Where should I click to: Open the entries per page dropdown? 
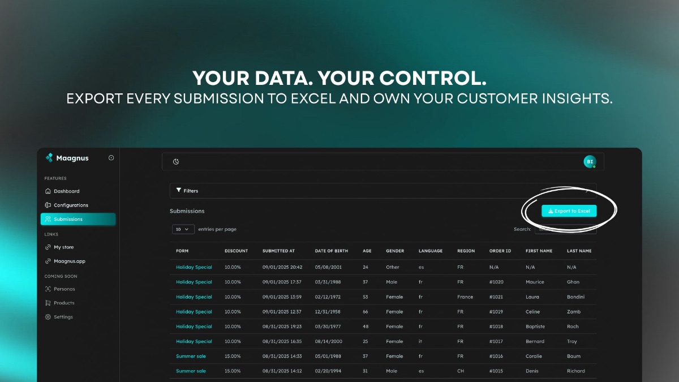(183, 229)
